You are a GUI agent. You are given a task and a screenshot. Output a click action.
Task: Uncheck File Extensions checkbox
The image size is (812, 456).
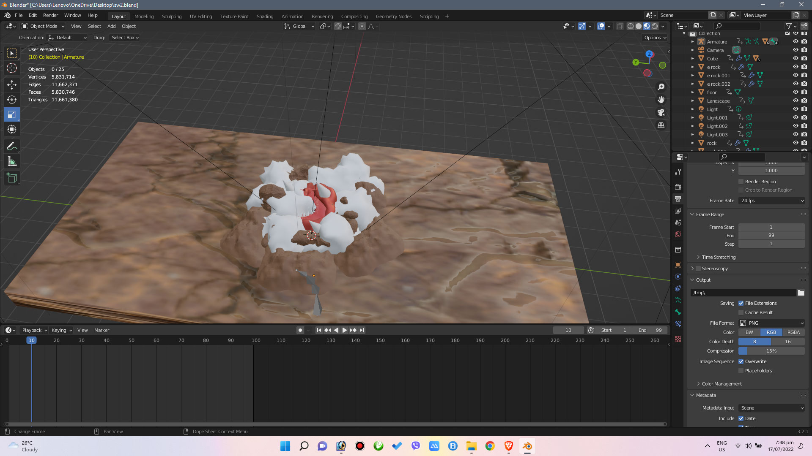[x=741, y=303]
